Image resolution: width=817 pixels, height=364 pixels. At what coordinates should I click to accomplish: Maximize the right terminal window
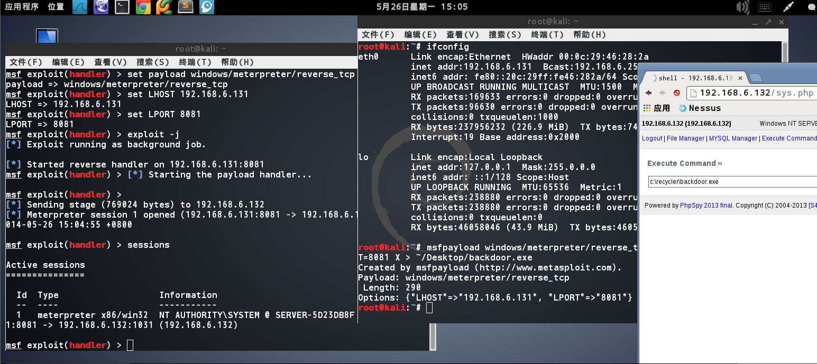767,22
